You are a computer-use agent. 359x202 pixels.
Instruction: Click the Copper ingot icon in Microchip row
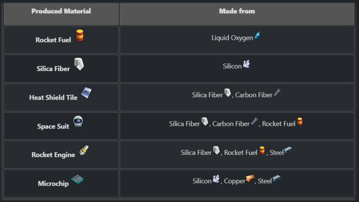[250, 179]
